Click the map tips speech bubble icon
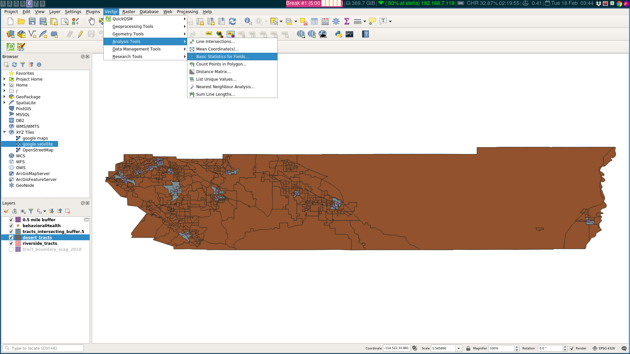Screen dimensions: 630x354 coord(372,21)
